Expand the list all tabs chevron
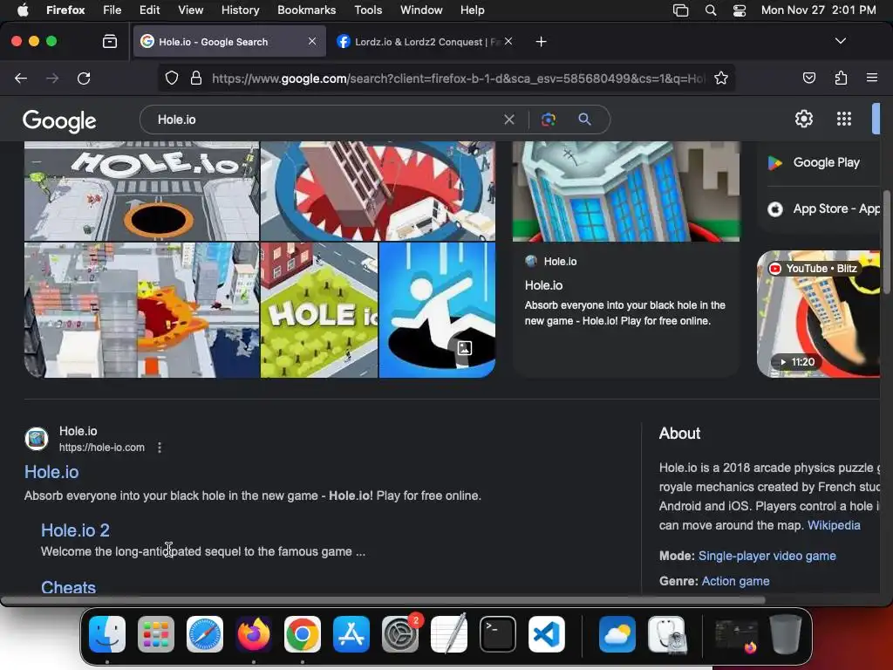 pyautogui.click(x=841, y=41)
